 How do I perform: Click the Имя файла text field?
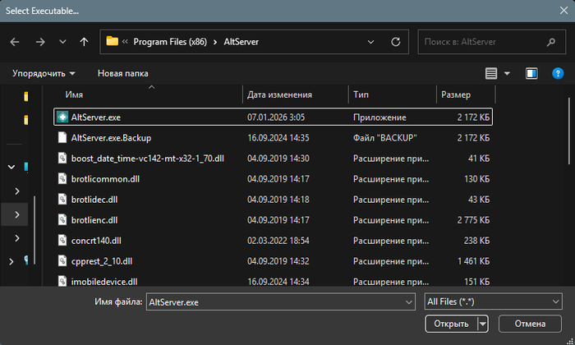[x=275, y=302]
